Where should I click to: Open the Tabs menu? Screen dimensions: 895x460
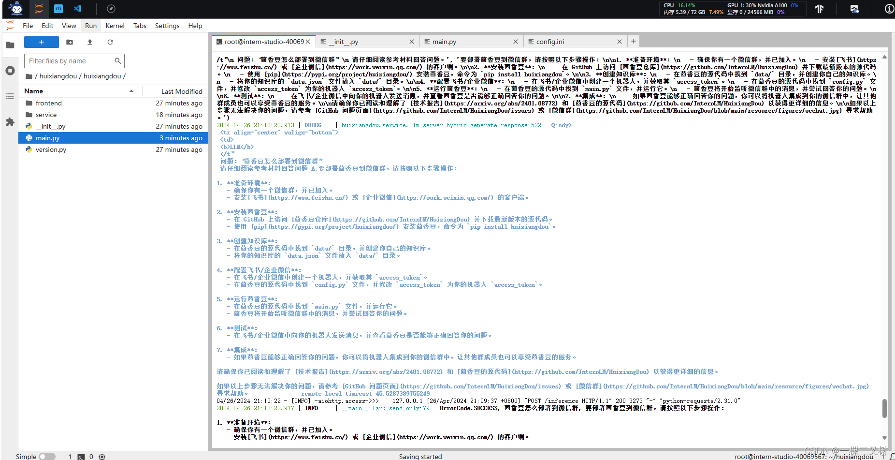[x=140, y=26]
